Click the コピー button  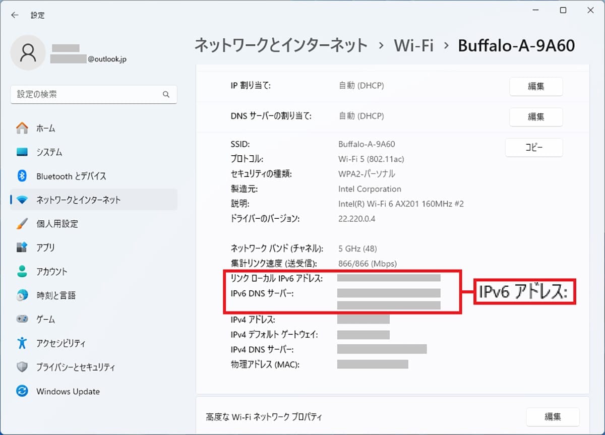coord(534,148)
